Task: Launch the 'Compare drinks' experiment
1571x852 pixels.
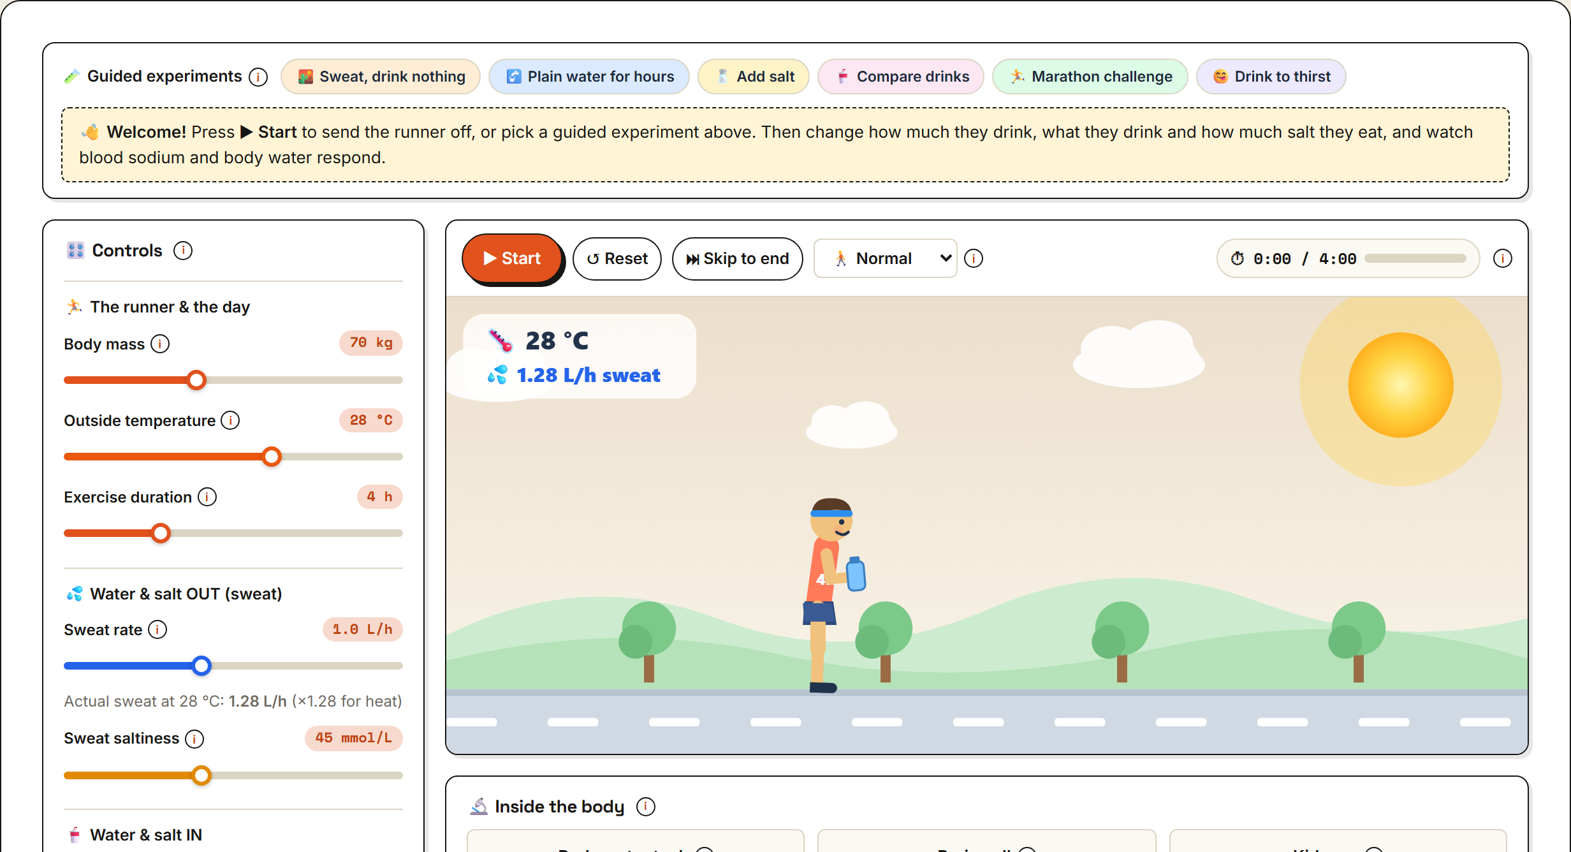Action: [901, 77]
